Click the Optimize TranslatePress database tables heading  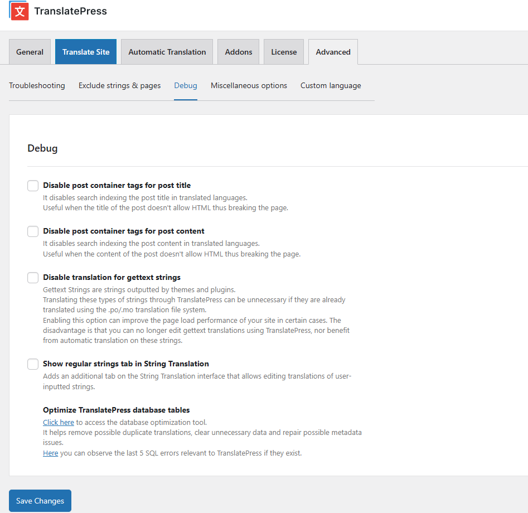pos(116,410)
